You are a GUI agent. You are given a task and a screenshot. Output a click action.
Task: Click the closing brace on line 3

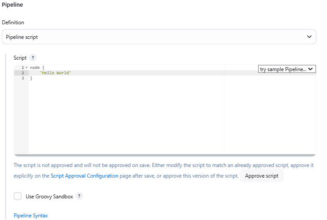[31, 78]
